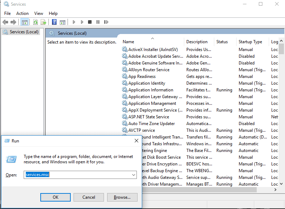Image resolution: width=285 pixels, height=209 pixels.
Task: Open the View menu
Action: (39, 13)
